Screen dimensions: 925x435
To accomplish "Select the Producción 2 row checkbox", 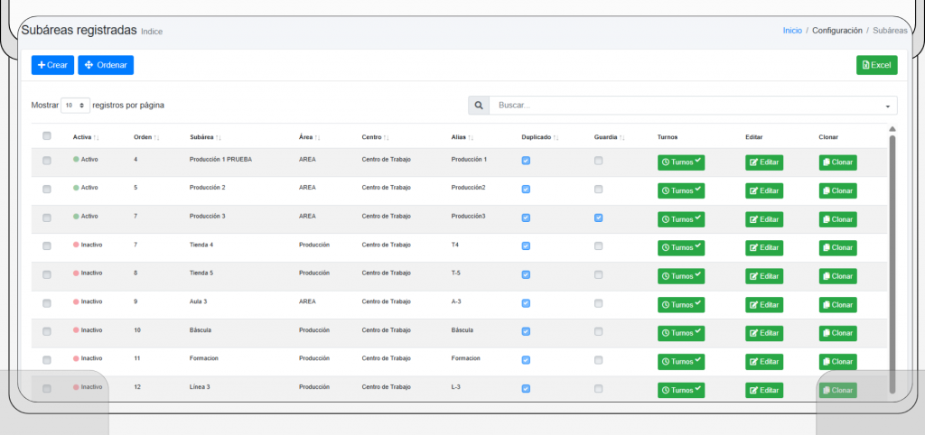I will point(47,190).
